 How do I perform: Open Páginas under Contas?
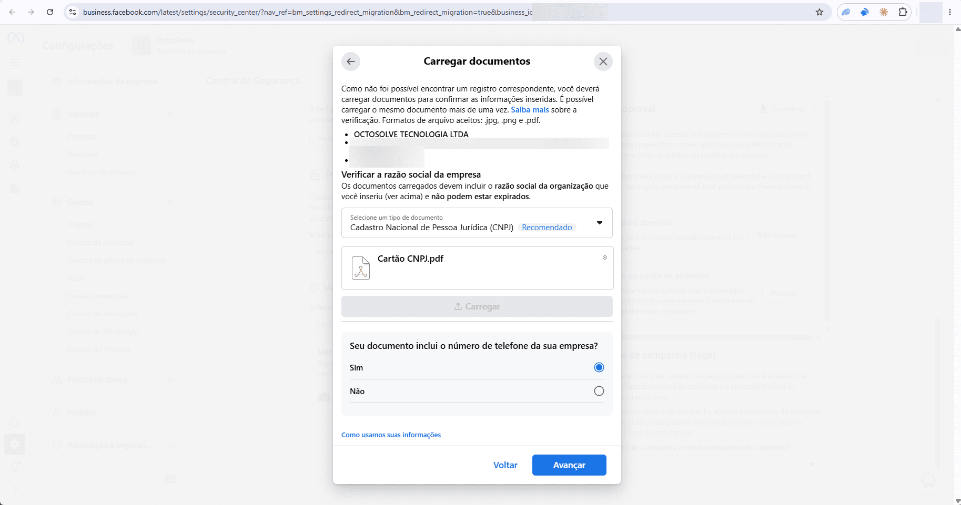click(80, 225)
